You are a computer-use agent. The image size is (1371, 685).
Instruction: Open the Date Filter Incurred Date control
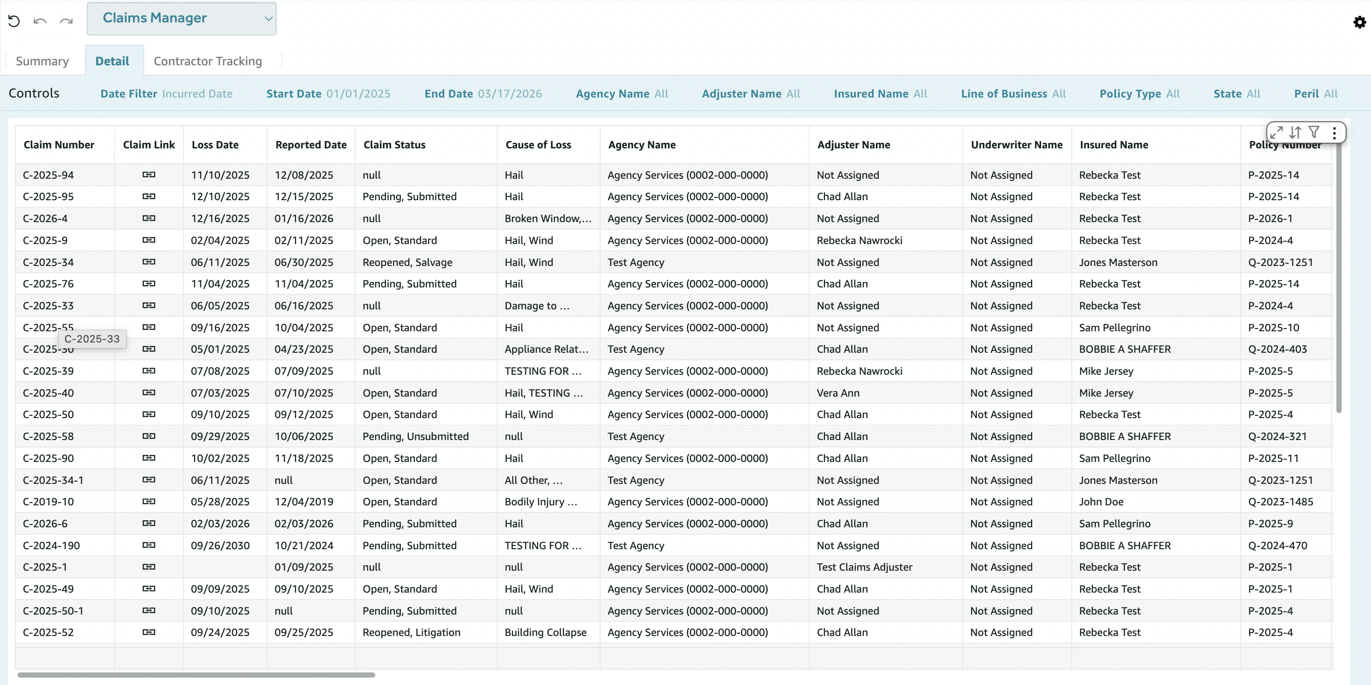click(166, 94)
